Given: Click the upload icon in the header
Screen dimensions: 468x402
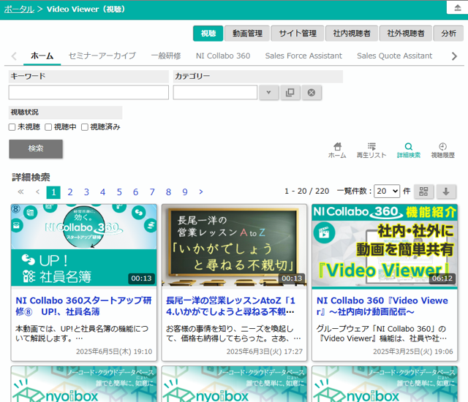Looking at the screenshot, I should tap(457, 8).
